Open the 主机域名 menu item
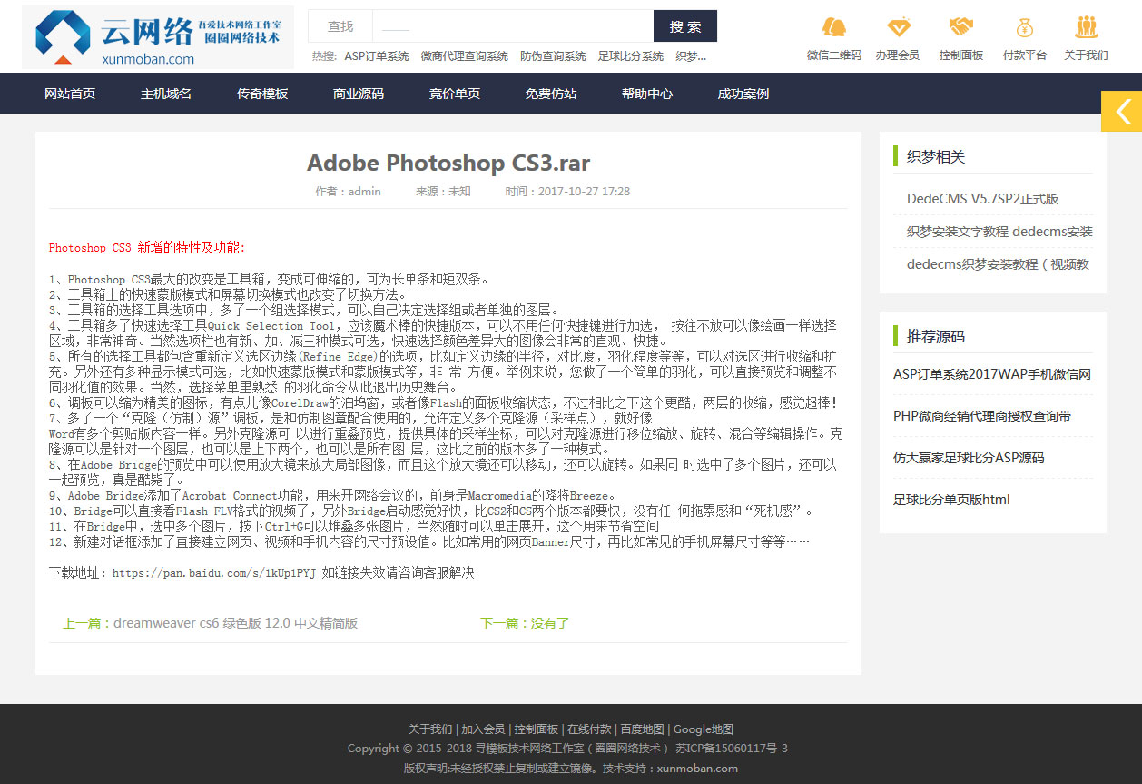Image resolution: width=1142 pixels, height=784 pixels. [x=166, y=94]
